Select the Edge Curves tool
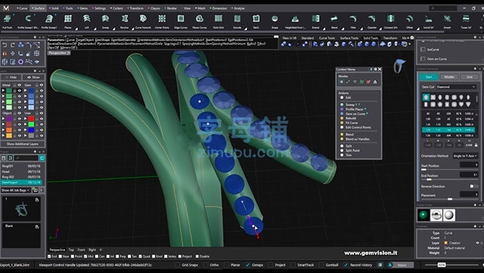 [x=181, y=22]
